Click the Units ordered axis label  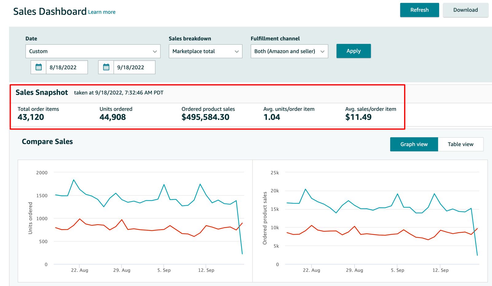[30, 218]
